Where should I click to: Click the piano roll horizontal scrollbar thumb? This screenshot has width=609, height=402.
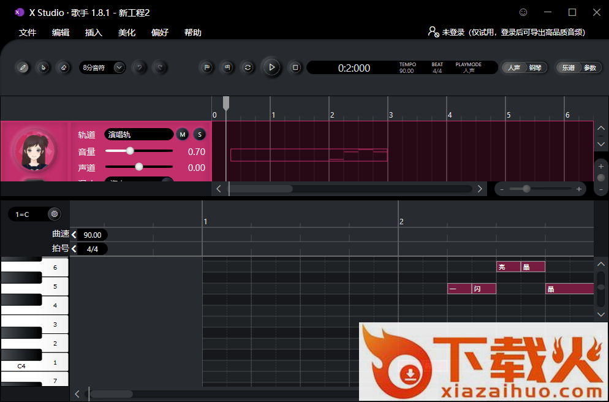pos(111,394)
